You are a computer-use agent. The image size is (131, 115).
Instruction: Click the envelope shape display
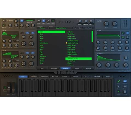tap(108, 58)
